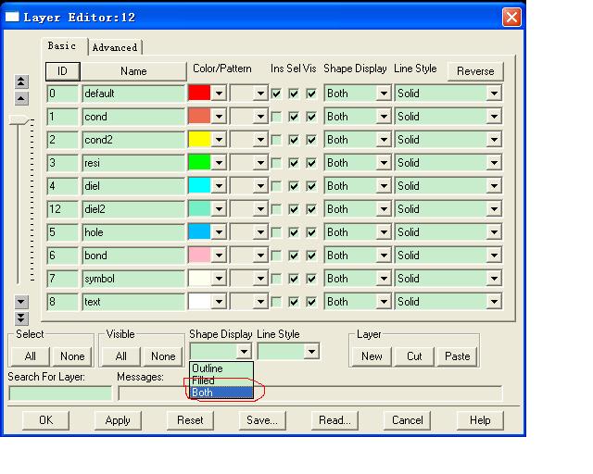Screen dimensions: 593x474
Task: Open Help for Layer Editor
Action: [480, 420]
